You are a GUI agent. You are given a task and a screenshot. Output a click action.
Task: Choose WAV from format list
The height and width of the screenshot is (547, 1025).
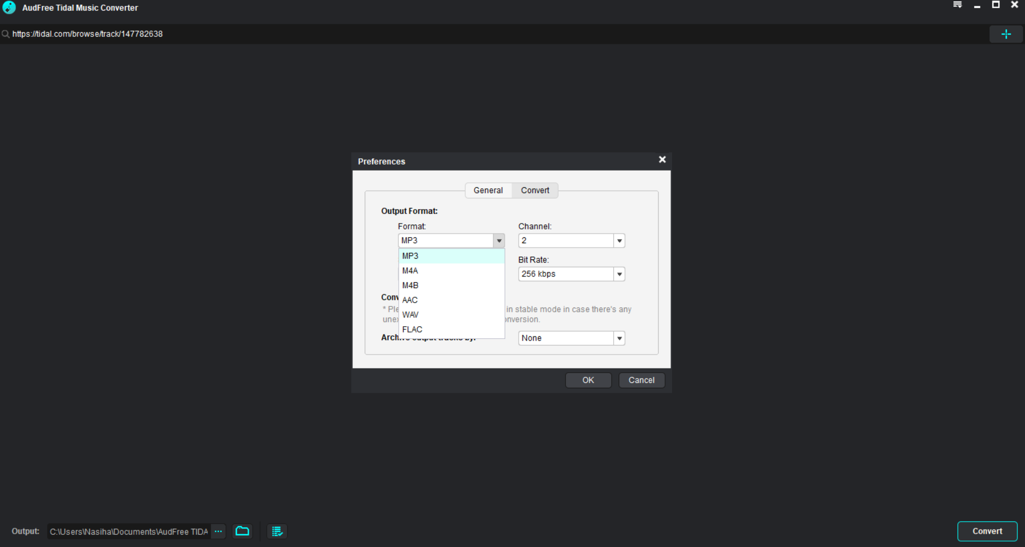(x=451, y=315)
